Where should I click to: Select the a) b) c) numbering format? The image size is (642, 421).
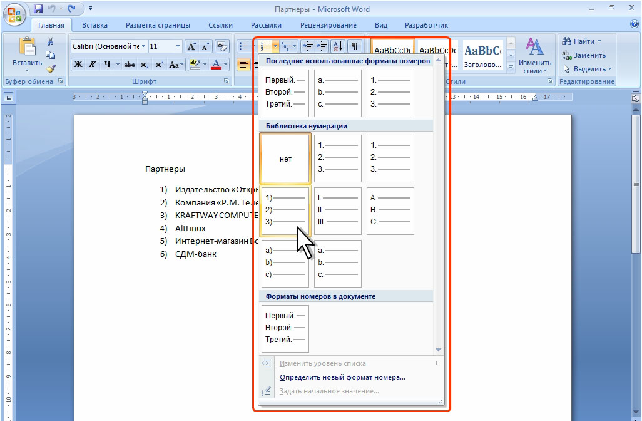[x=285, y=264]
